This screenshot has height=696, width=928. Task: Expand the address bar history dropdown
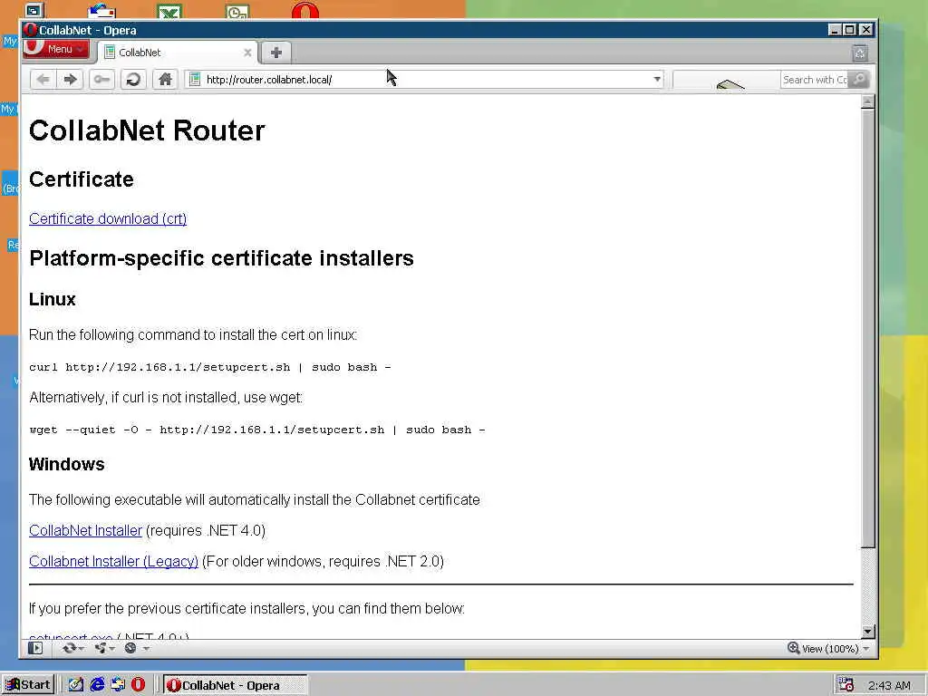657,80
